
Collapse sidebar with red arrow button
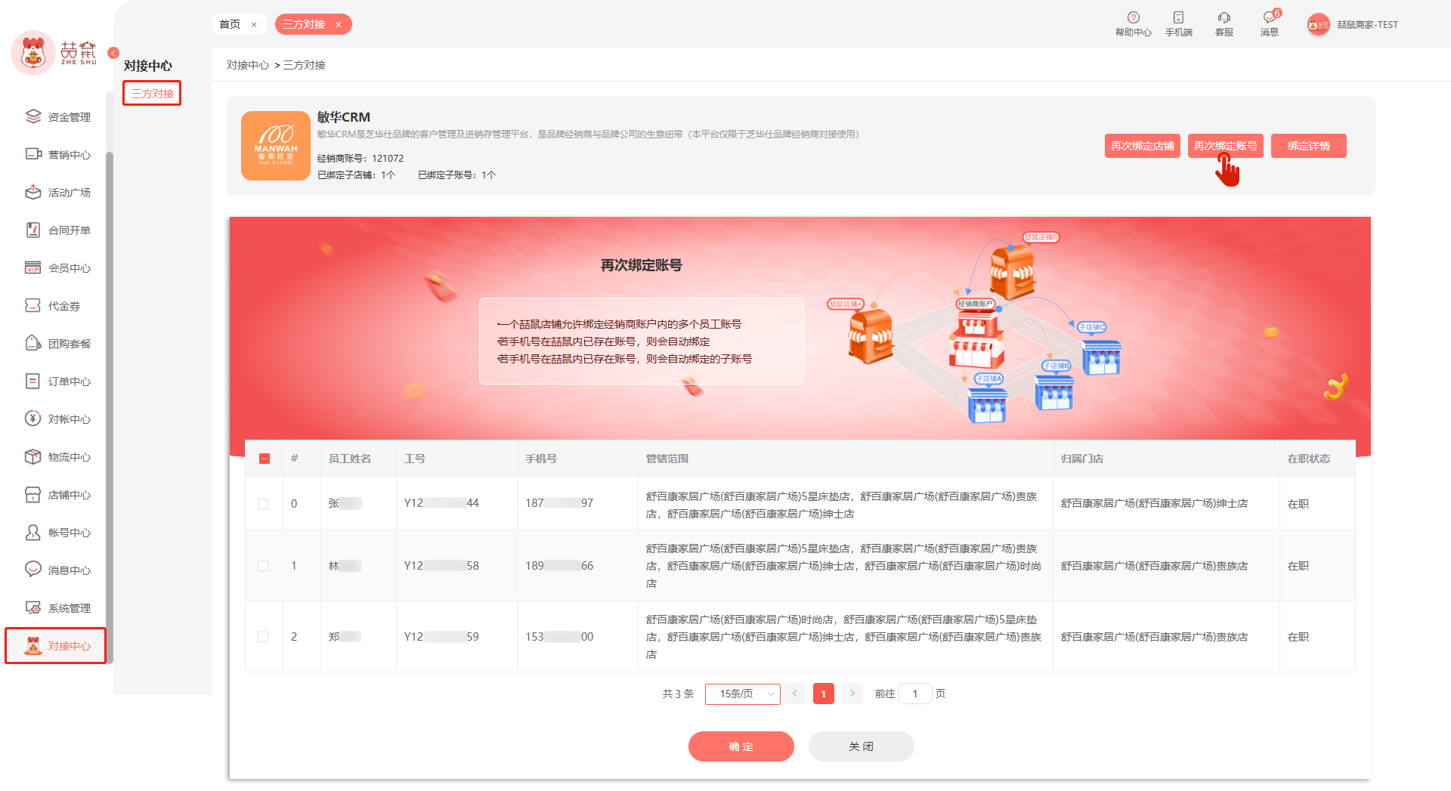(113, 53)
